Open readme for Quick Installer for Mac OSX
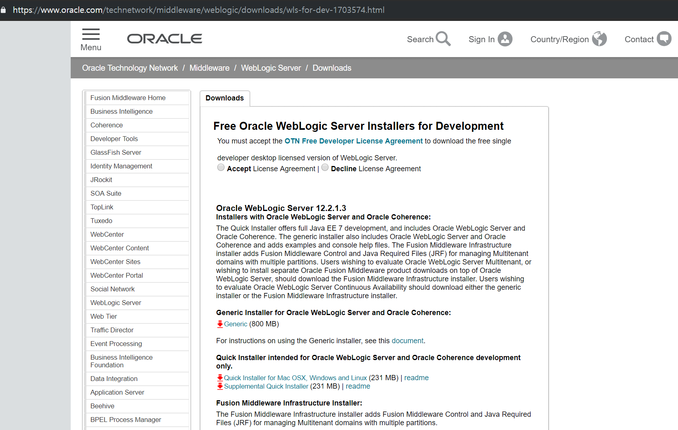The width and height of the screenshot is (678, 430). click(x=417, y=378)
